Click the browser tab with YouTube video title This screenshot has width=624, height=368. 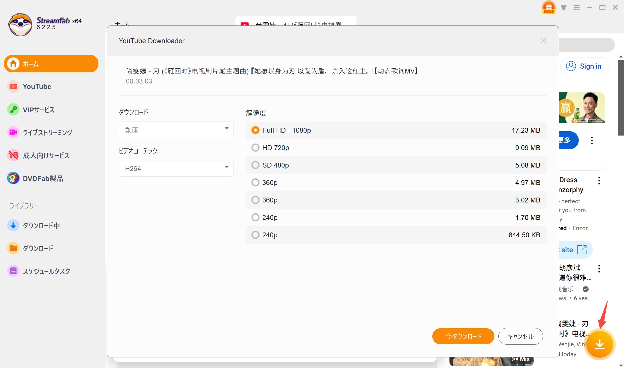click(296, 21)
